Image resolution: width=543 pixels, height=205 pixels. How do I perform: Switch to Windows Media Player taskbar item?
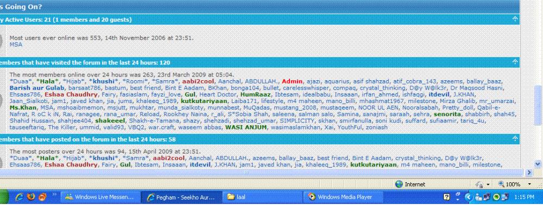[x=343, y=197]
